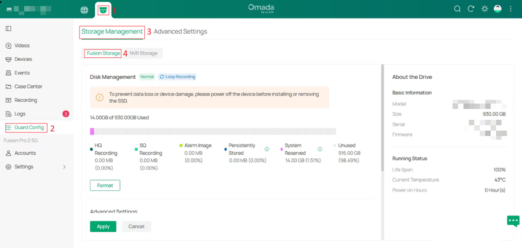Click the warning icon in the SSD notice
Image resolution: width=522 pixels, height=248 pixels.
(100, 98)
